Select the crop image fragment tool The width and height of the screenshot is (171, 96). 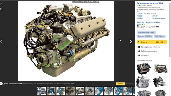(1, 10)
